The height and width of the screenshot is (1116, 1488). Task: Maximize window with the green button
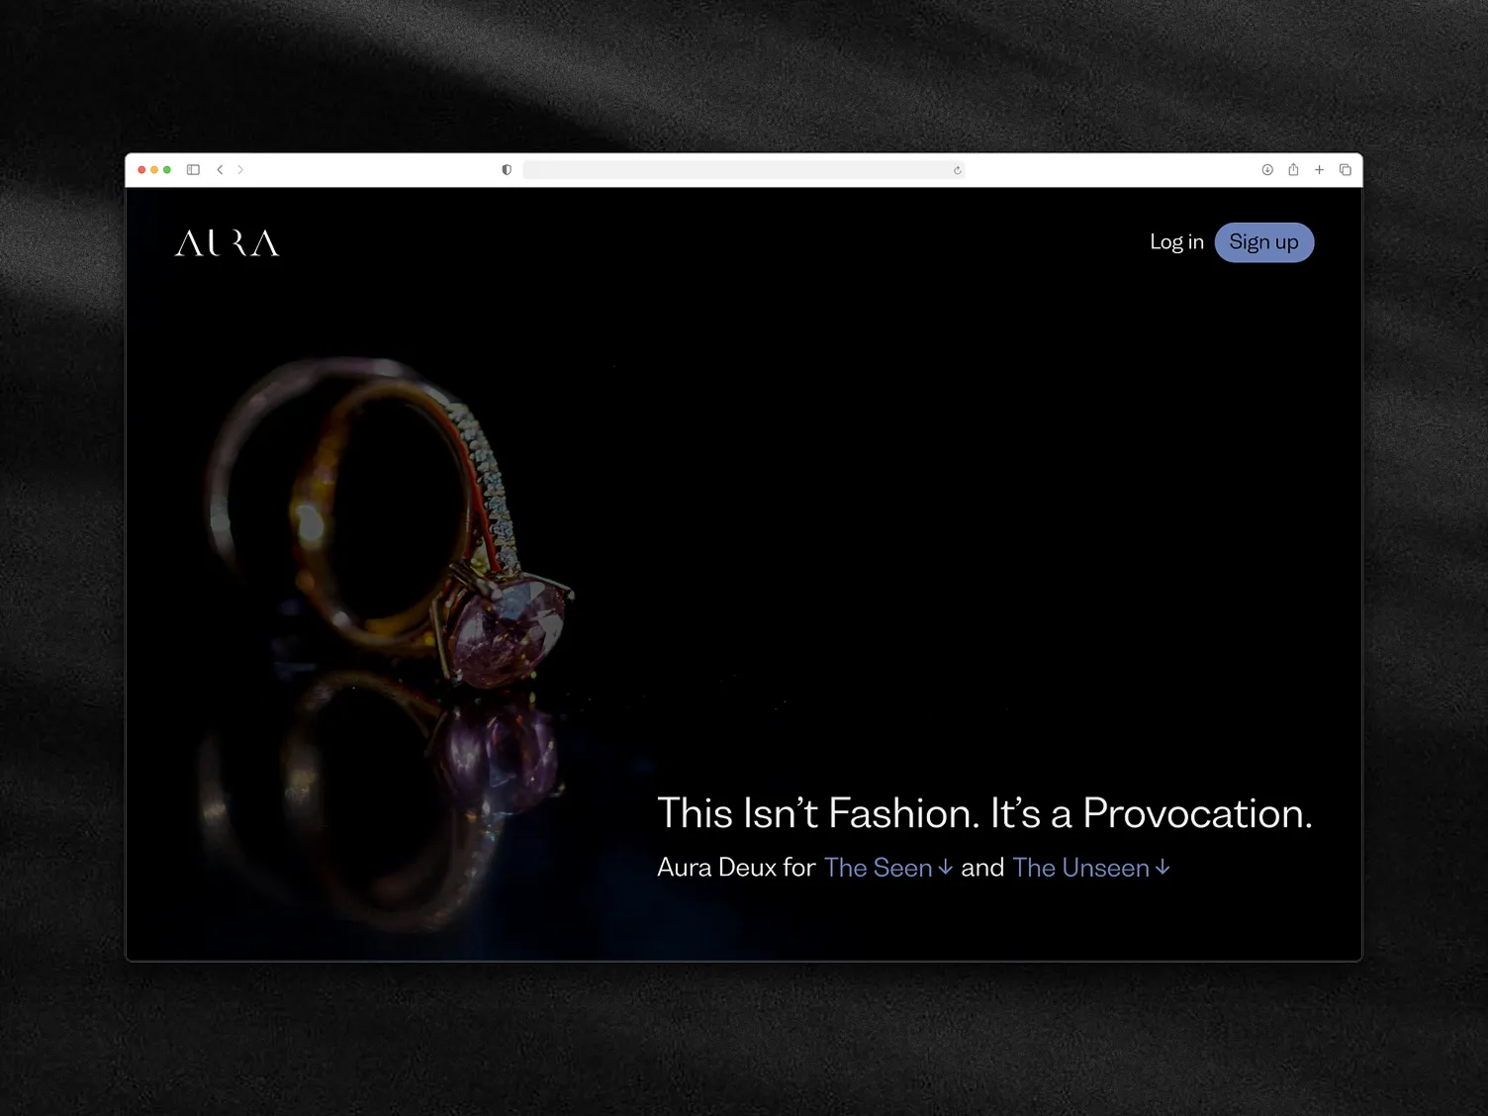pos(167,170)
